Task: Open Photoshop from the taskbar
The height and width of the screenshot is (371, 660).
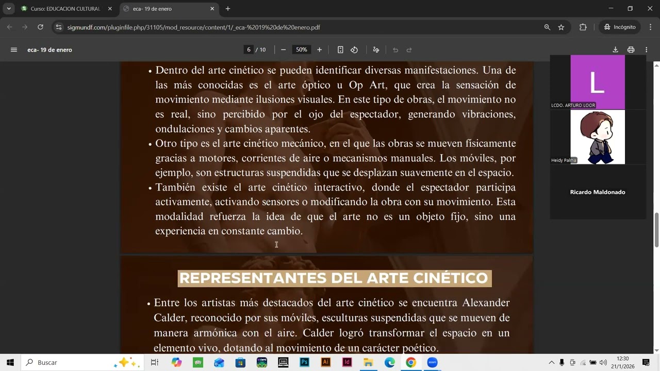Action: pos(304,362)
